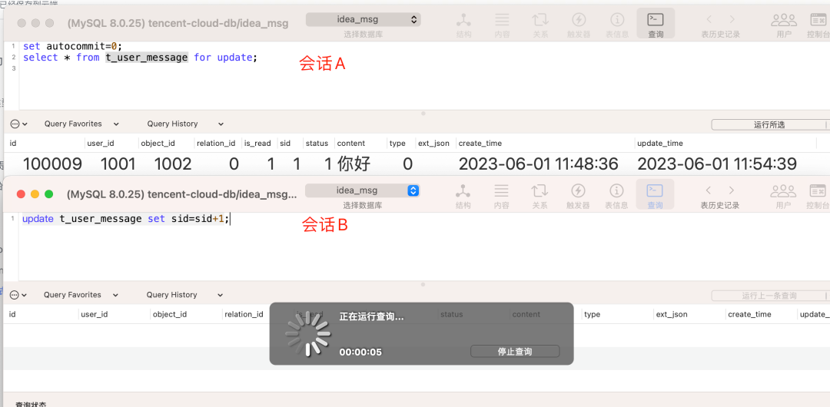
Task: Choose database dropdown idea_msg in session B
Action: pos(363,190)
